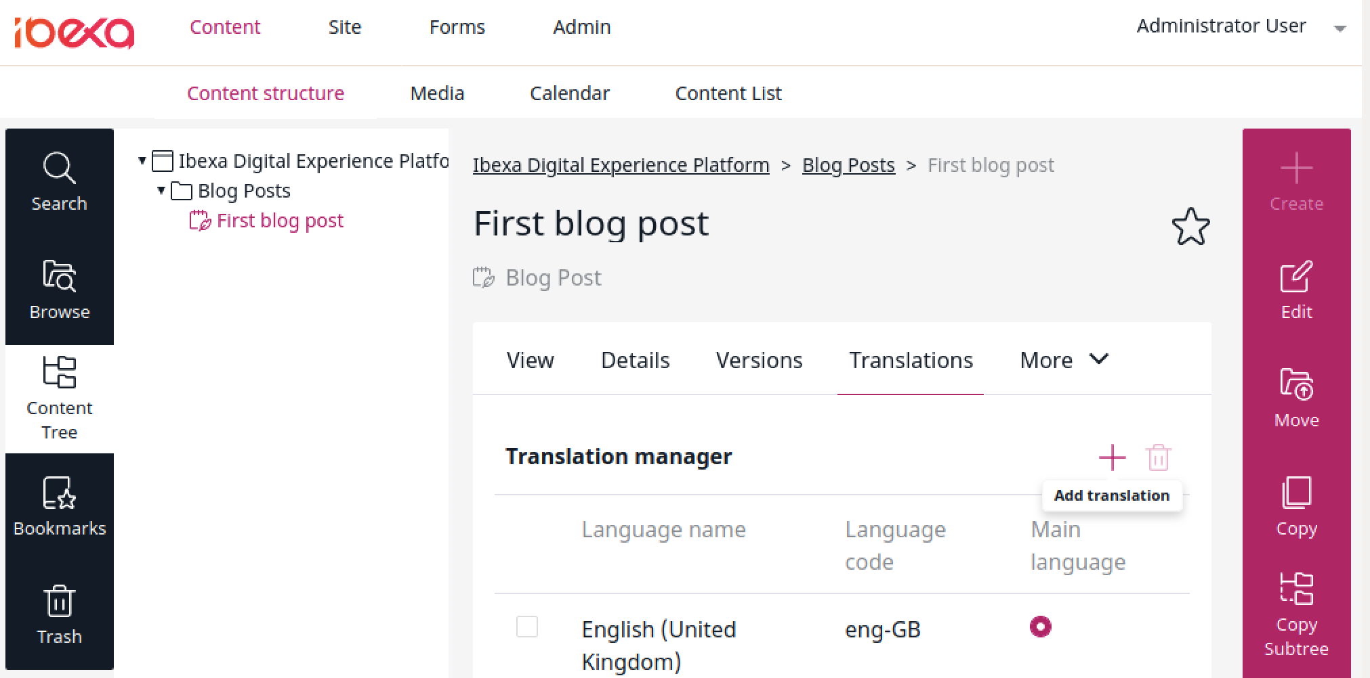
Task: Open the Site main menu
Action: [x=345, y=27]
